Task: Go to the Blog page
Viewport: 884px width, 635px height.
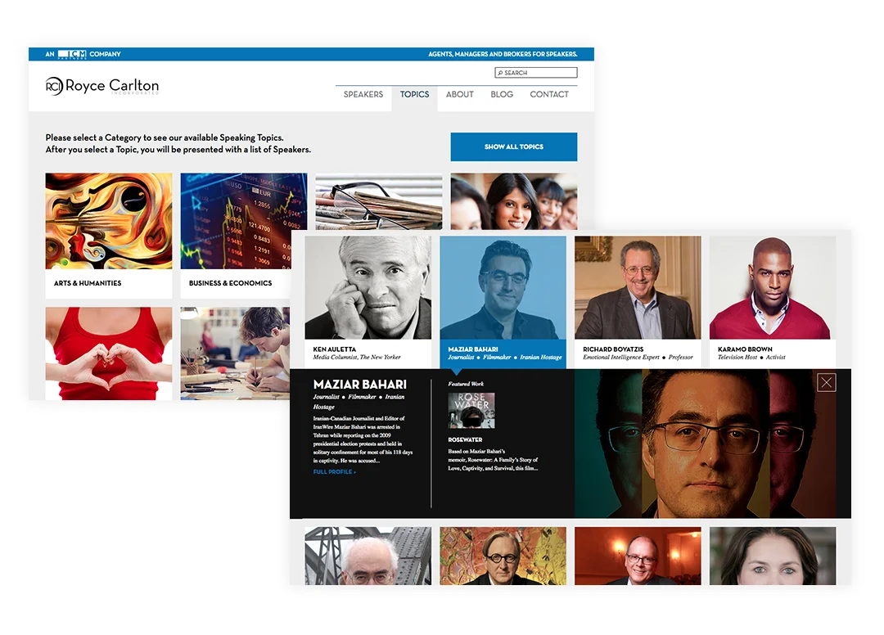Action: (502, 94)
